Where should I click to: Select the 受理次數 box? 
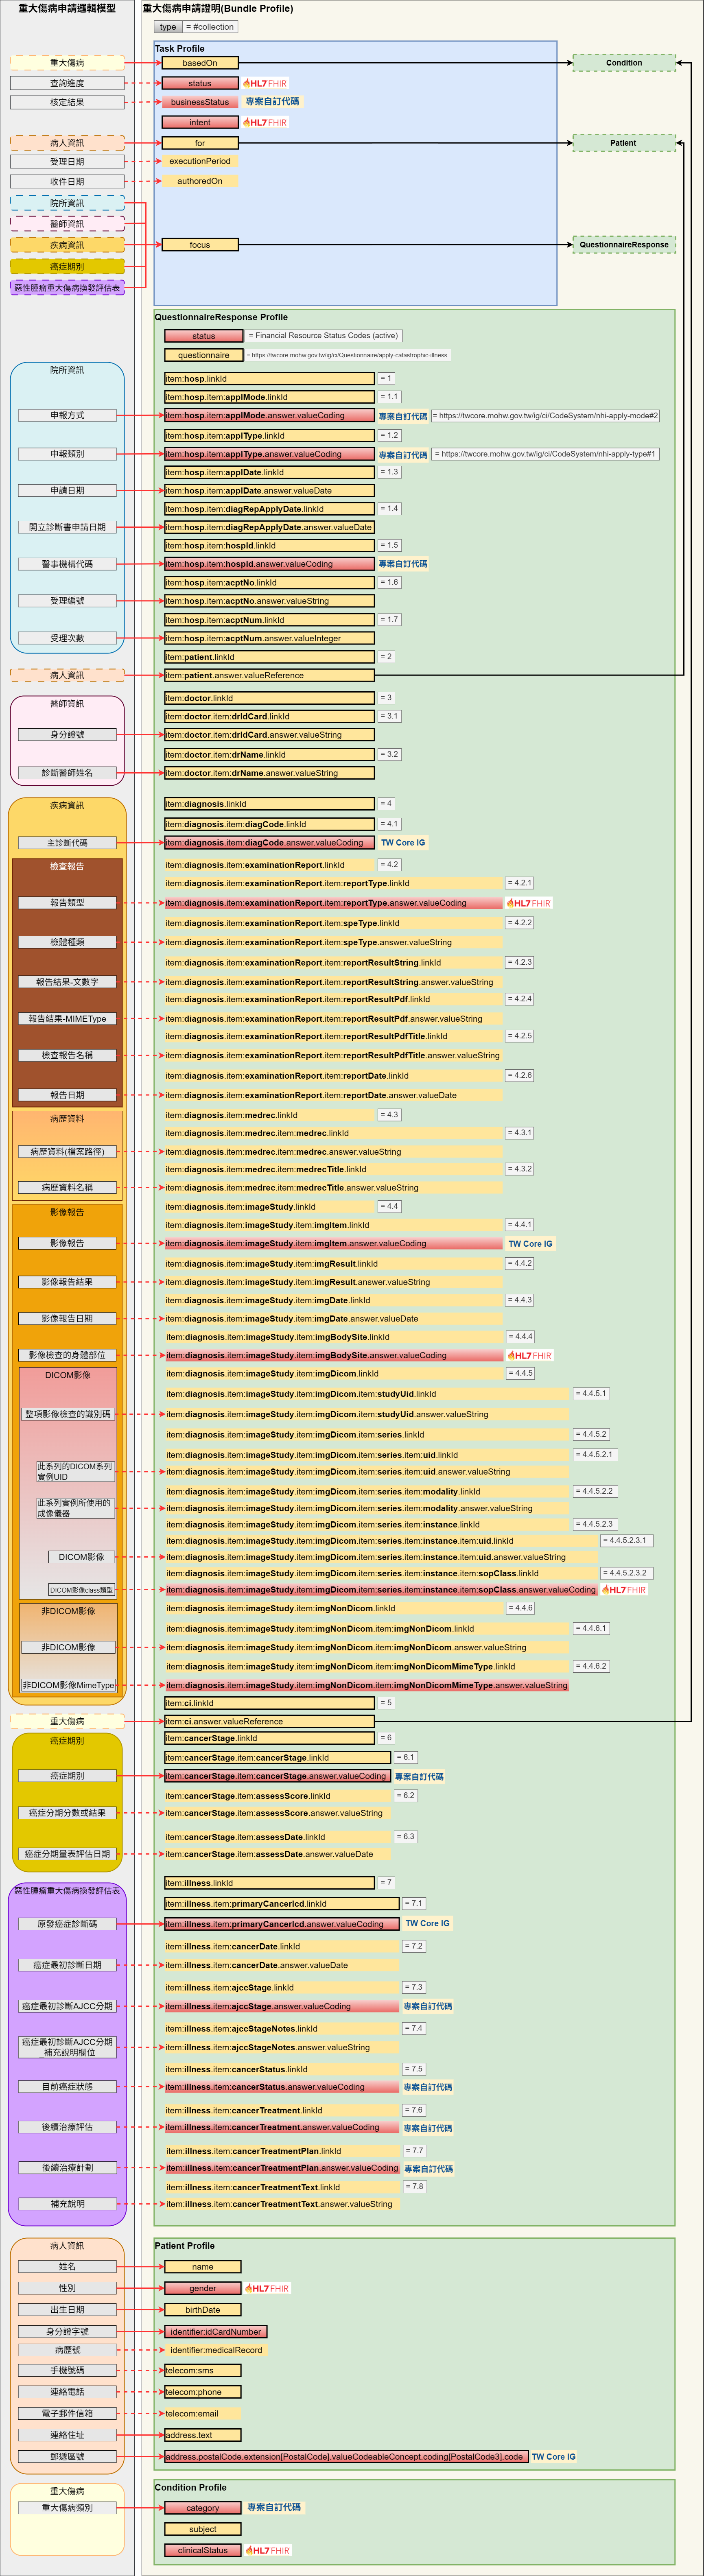(x=67, y=638)
